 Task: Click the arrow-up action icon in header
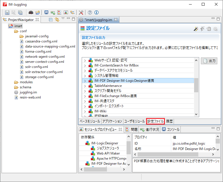[202, 29]
